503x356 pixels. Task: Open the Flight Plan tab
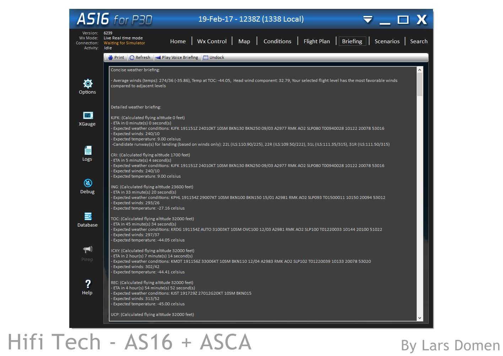point(317,41)
